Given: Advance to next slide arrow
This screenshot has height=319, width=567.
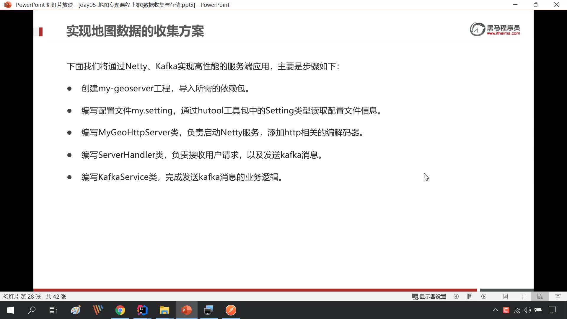Looking at the screenshot, I should (x=484, y=297).
